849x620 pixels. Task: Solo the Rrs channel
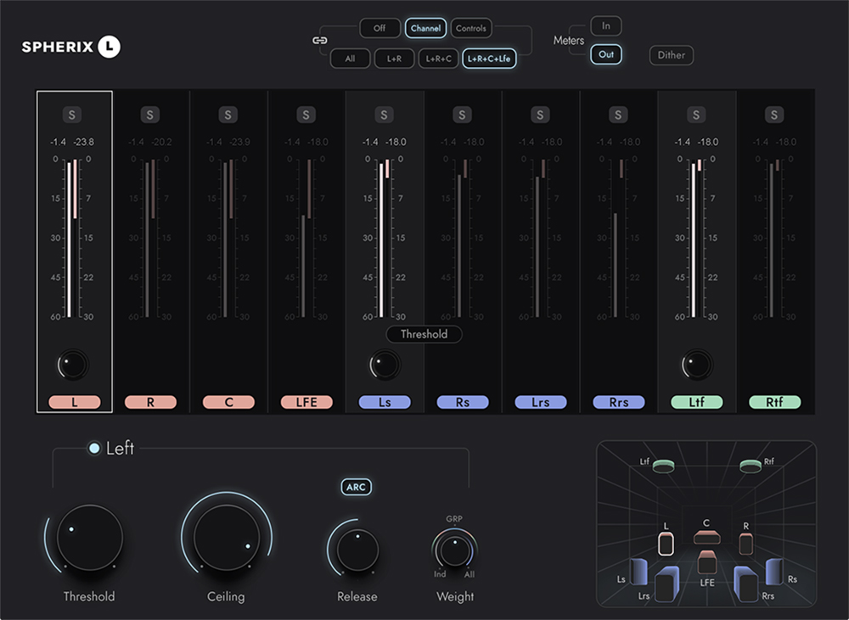(x=618, y=115)
